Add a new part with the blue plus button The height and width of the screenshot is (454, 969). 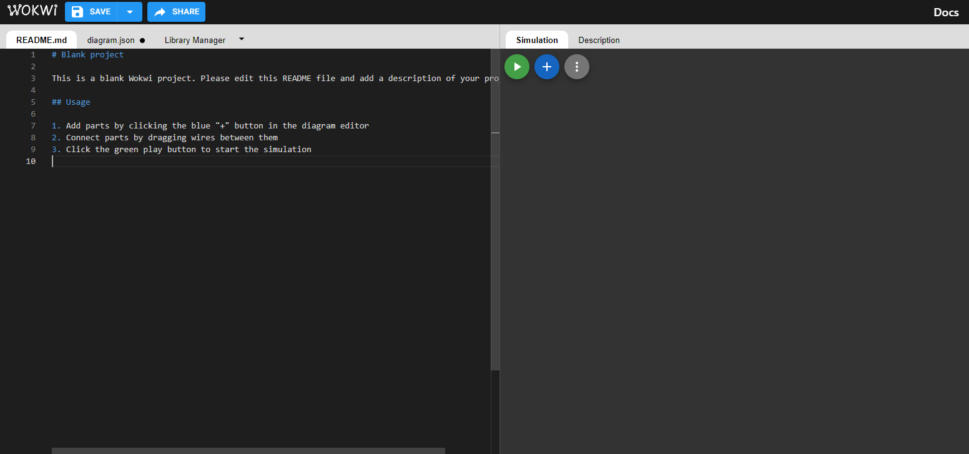(547, 67)
